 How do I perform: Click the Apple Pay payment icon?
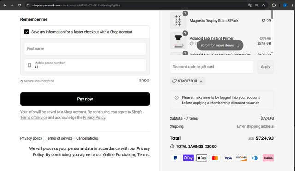[202, 158]
